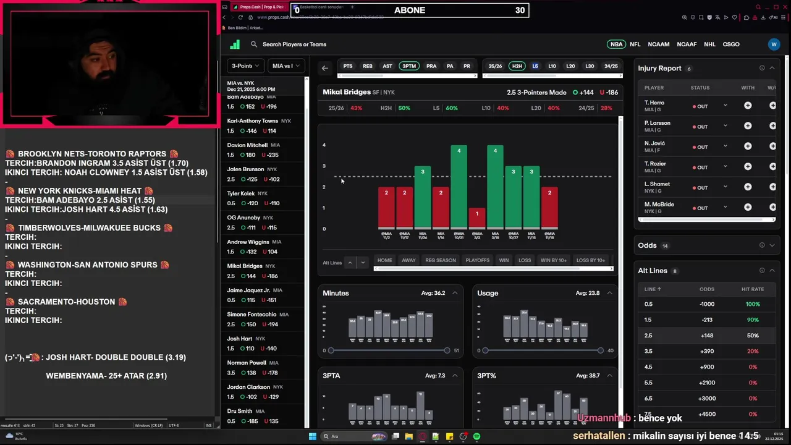Open the Odds info icon
Screen dimensions: 791x445
(762, 245)
